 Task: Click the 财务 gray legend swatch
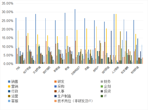(102, 82)
